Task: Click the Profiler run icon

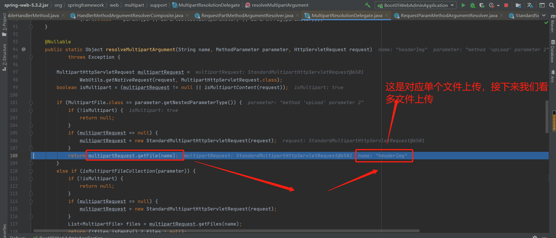Action: point(491,5)
